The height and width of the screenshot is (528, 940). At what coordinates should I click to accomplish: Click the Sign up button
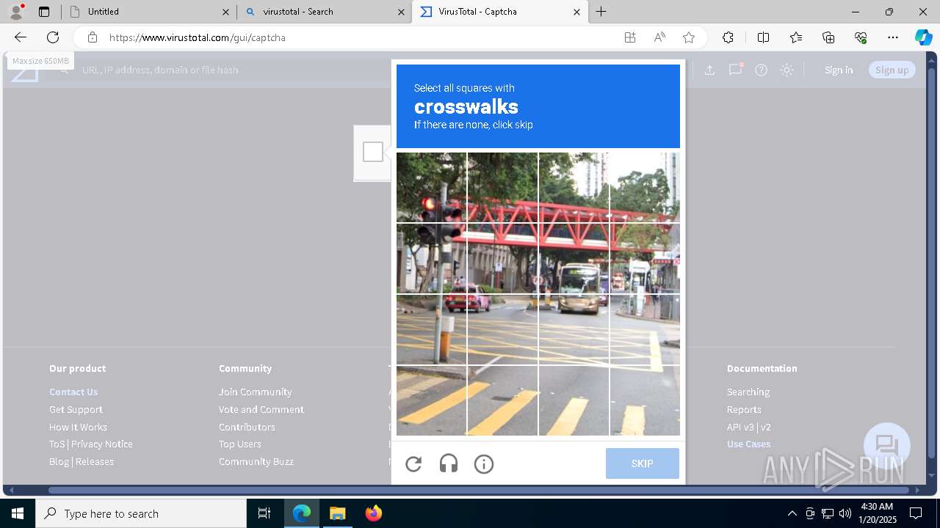pyautogui.click(x=892, y=70)
